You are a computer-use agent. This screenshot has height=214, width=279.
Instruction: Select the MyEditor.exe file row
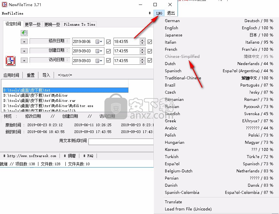[66, 106]
